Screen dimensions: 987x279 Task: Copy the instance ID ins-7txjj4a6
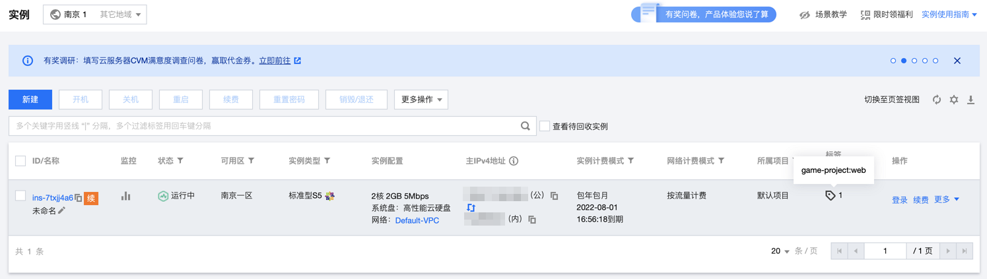point(79,198)
